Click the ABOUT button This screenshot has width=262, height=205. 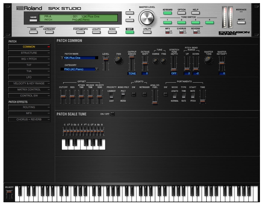coord(241,22)
